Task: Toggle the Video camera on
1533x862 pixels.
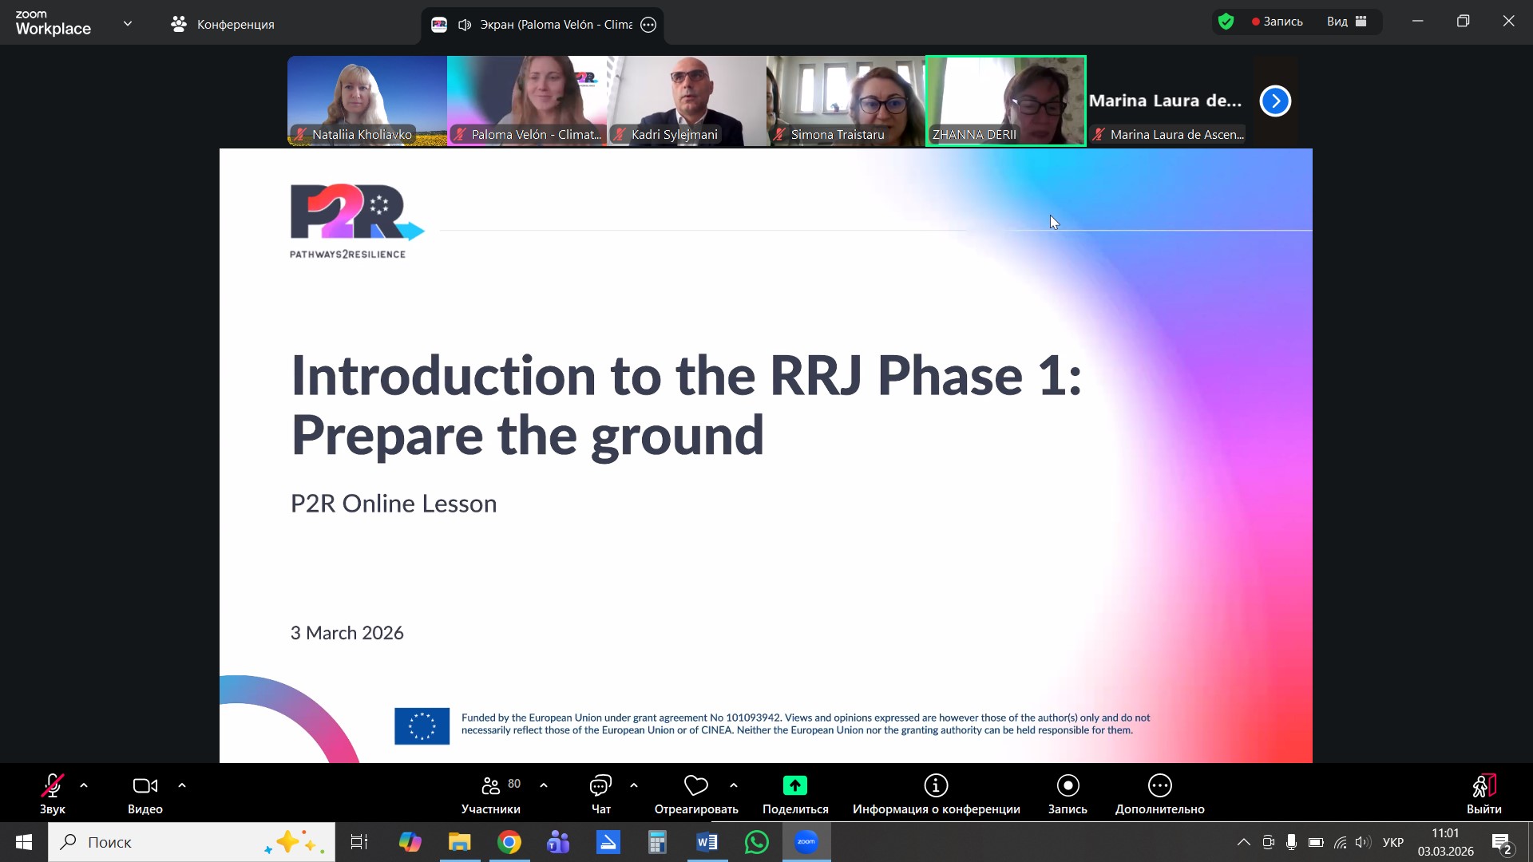Action: pyautogui.click(x=145, y=786)
